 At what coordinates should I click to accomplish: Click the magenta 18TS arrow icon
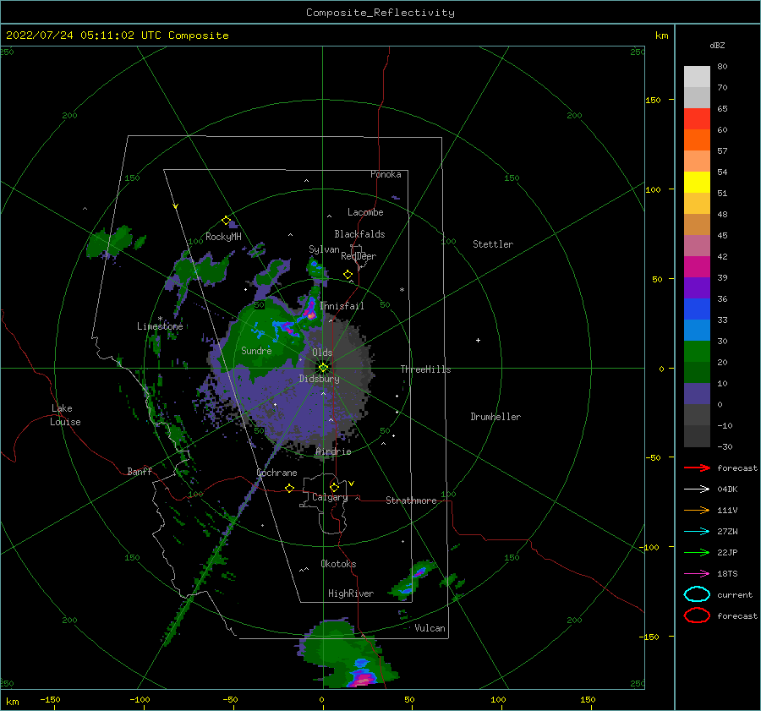pyautogui.click(x=697, y=574)
